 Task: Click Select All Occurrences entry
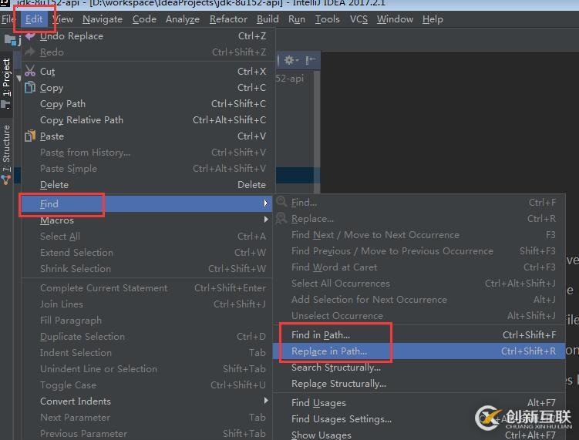pyautogui.click(x=419, y=284)
